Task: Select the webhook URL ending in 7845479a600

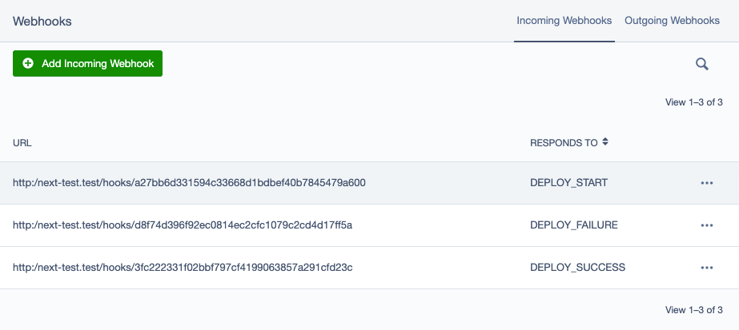Action: tap(189, 183)
